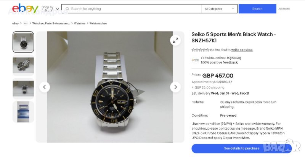
Task: Select the second thumbnail of watch bracelet
Action: click(23, 65)
